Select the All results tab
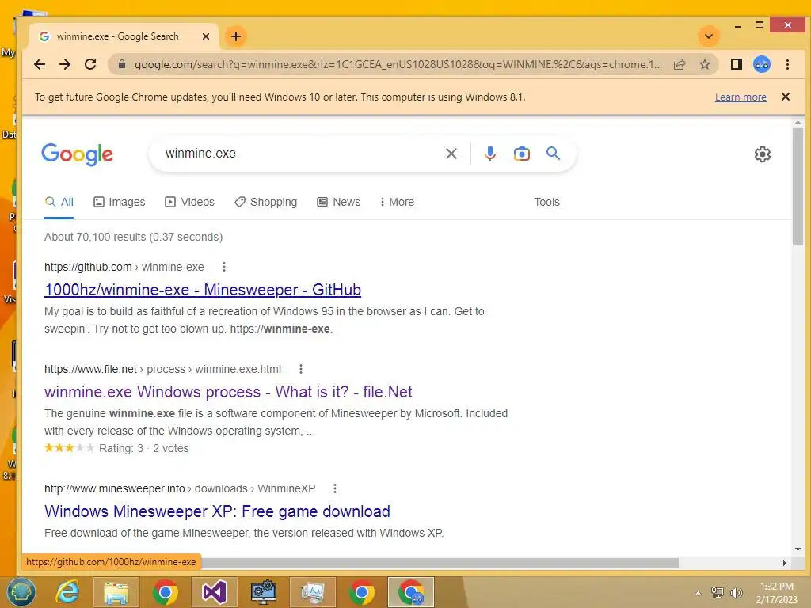 pyautogui.click(x=59, y=202)
